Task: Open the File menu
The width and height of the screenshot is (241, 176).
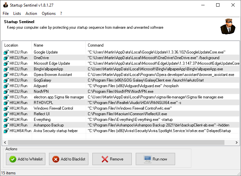Action: pos(6,14)
